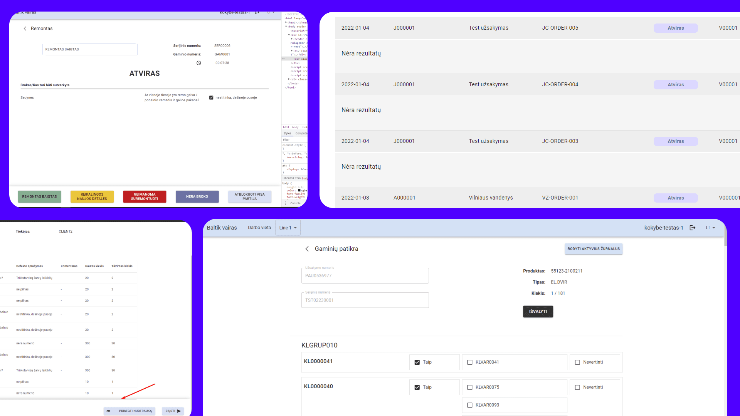This screenshot has height=416, width=740.
Task: Tick Nevertinti for KL0000040
Action: [x=577, y=387]
